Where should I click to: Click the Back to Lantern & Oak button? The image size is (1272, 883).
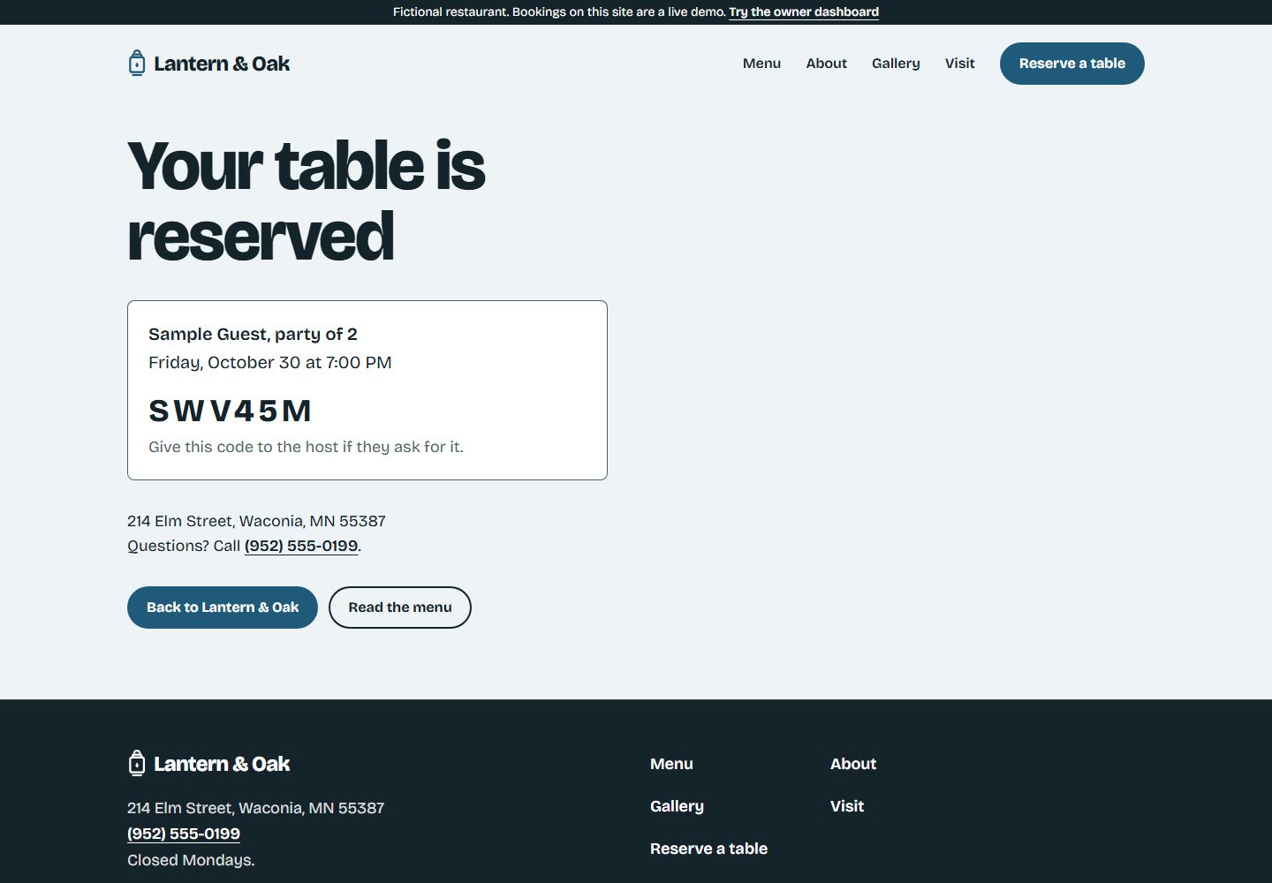coord(223,608)
